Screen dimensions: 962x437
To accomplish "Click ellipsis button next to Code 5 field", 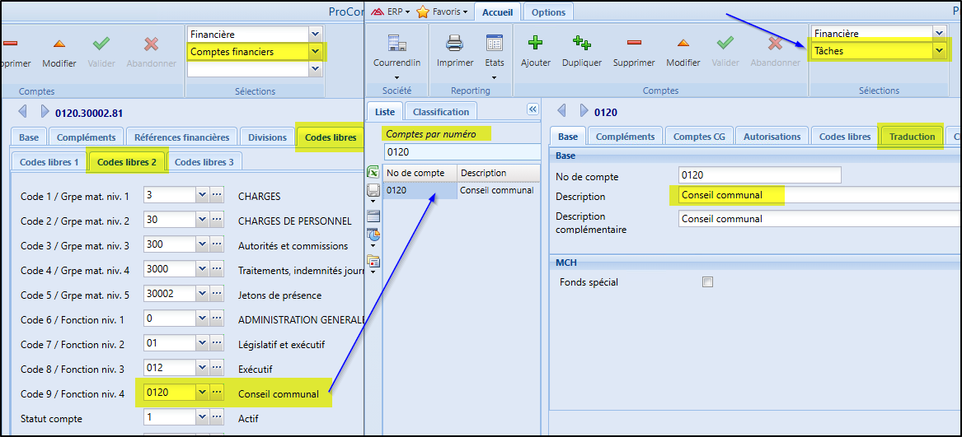I will pyautogui.click(x=217, y=295).
